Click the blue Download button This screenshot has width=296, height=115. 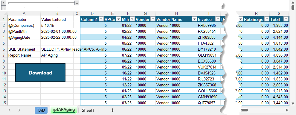tap(40, 72)
